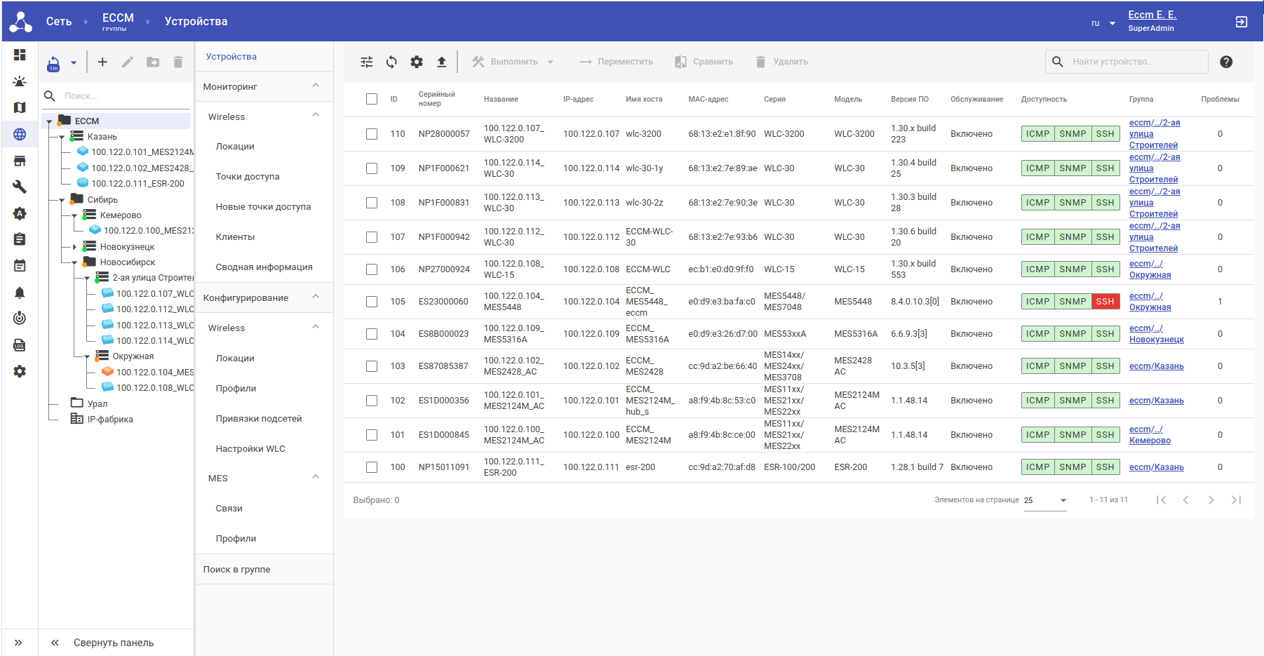1264x656 pixels.
Task: Go to next page arrow
Action: tap(1211, 500)
